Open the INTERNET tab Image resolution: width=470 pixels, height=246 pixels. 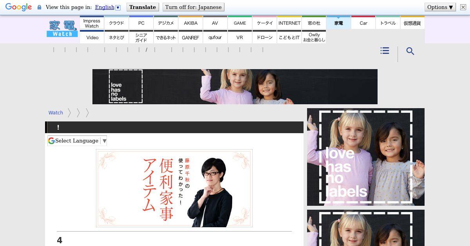tap(289, 23)
